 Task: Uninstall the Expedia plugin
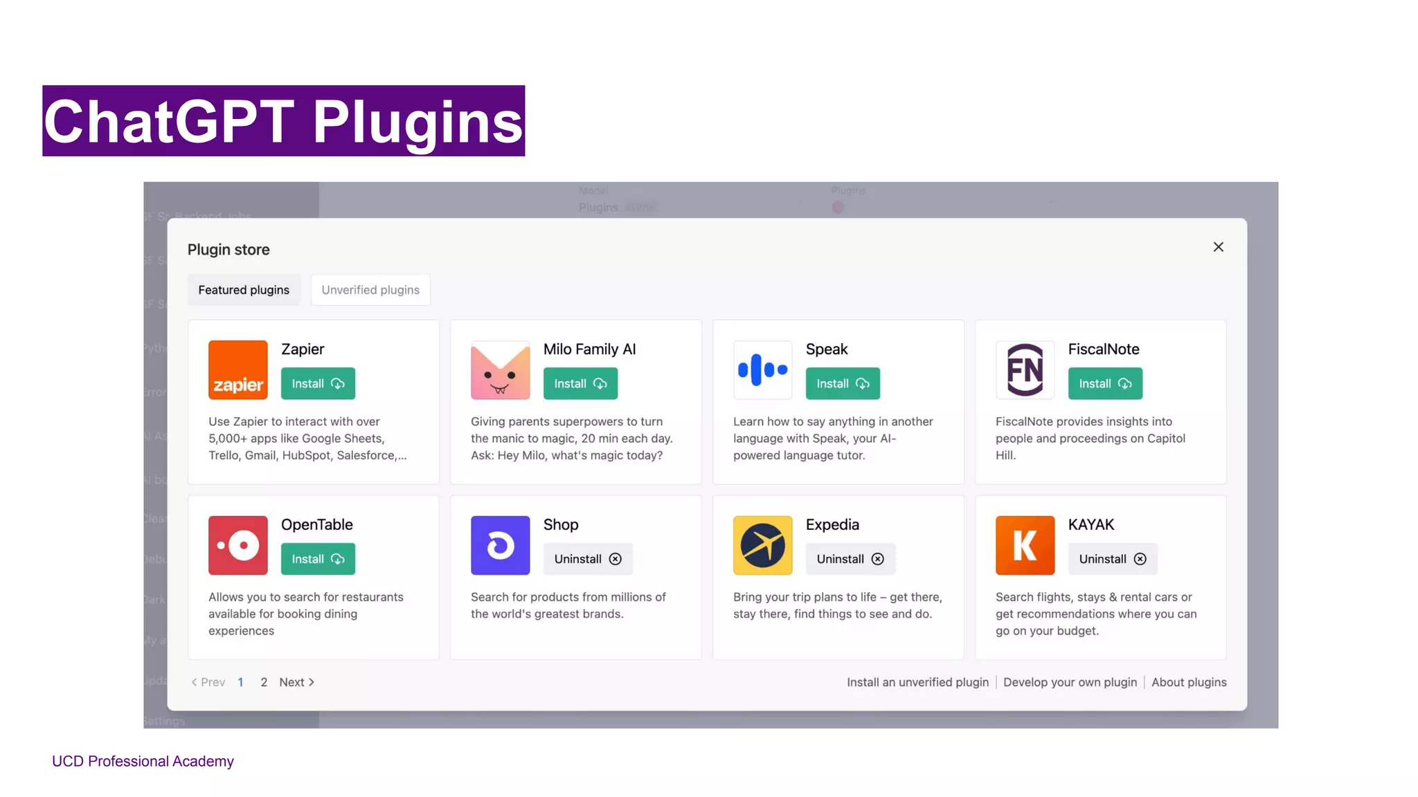(x=850, y=559)
